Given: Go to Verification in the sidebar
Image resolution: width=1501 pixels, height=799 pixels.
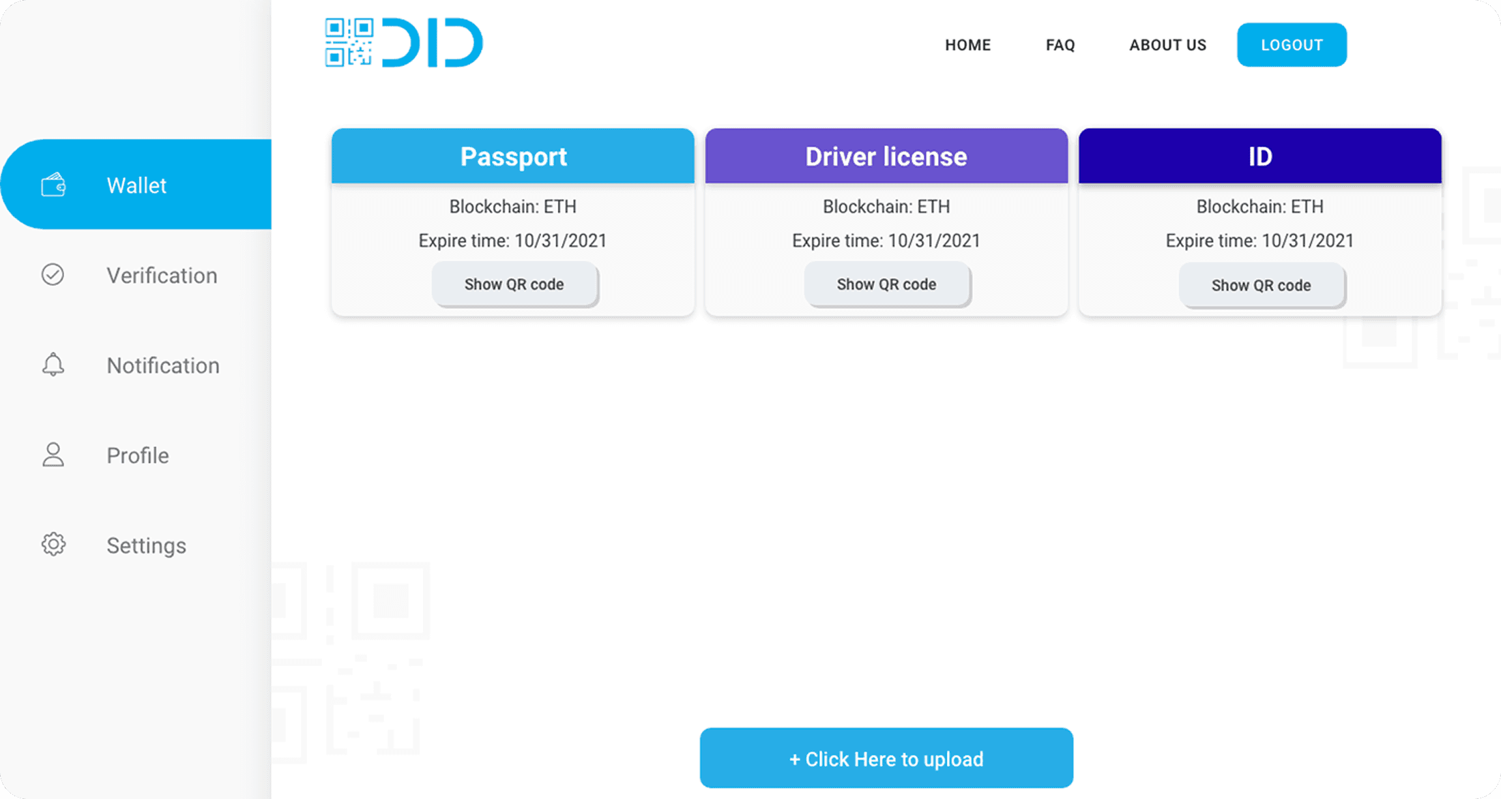Looking at the screenshot, I should click(x=162, y=275).
